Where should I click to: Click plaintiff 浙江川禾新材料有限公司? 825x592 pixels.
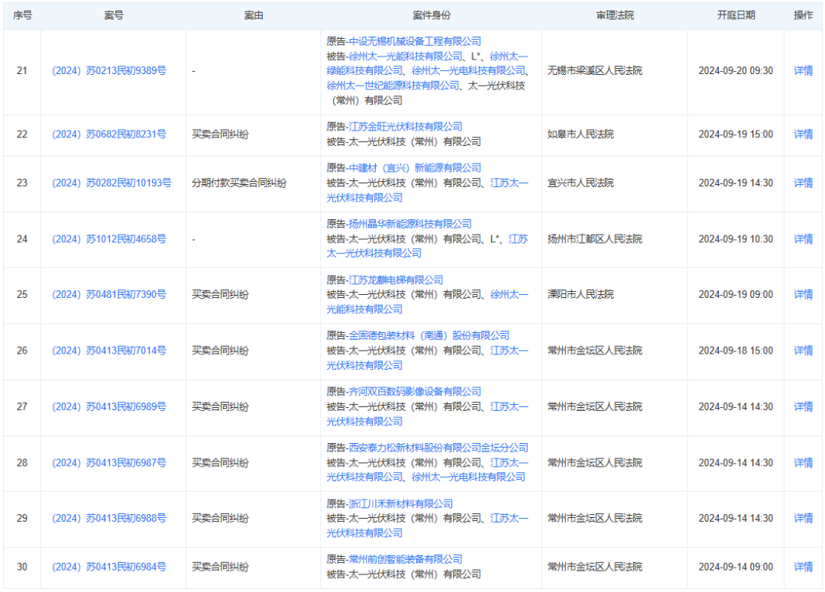tap(400, 503)
